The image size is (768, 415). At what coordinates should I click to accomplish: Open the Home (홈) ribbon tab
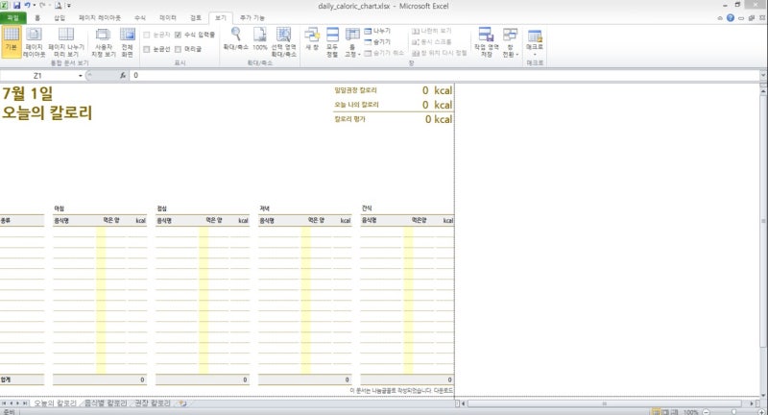pos(37,17)
